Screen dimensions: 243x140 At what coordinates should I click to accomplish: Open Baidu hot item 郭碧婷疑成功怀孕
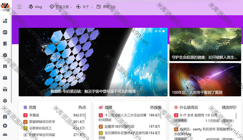(42, 122)
